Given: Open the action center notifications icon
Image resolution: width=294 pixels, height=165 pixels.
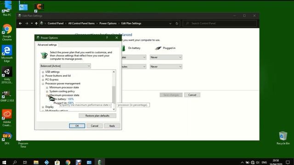Looking at the screenshot, I should click(x=288, y=162).
